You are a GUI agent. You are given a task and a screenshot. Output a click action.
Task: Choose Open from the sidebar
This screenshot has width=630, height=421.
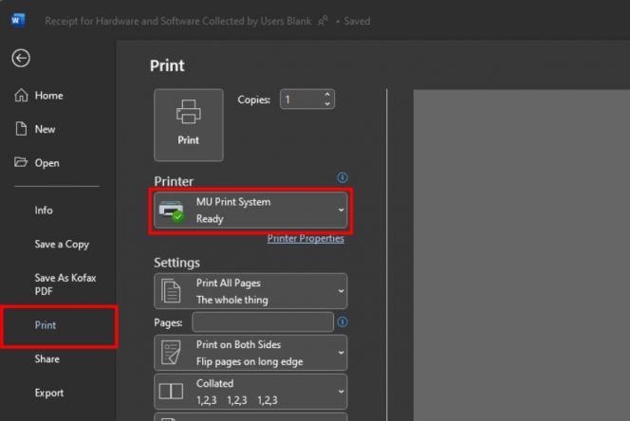pos(46,163)
